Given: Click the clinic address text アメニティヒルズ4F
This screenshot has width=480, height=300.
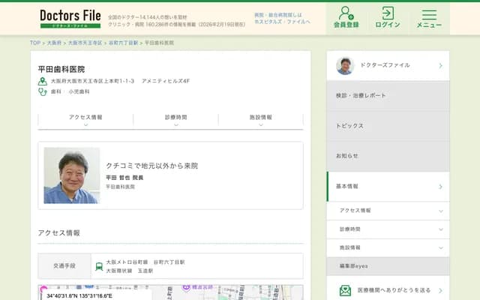Looking at the screenshot, I should pos(166,81).
